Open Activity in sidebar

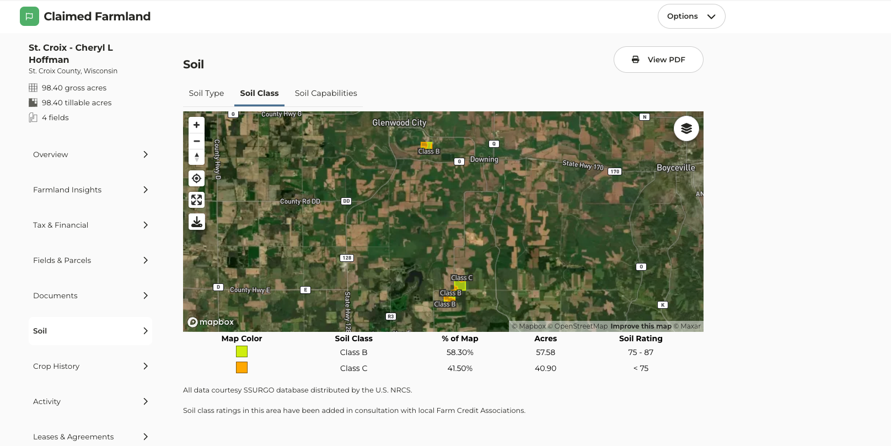[x=90, y=401]
